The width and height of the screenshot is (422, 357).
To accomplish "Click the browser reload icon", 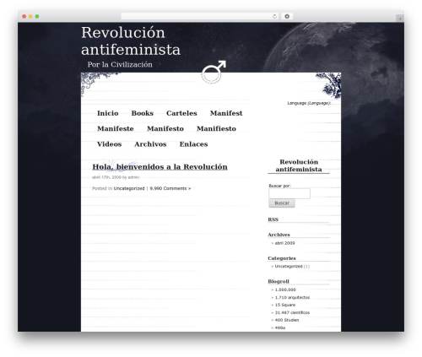I will 274,16.
